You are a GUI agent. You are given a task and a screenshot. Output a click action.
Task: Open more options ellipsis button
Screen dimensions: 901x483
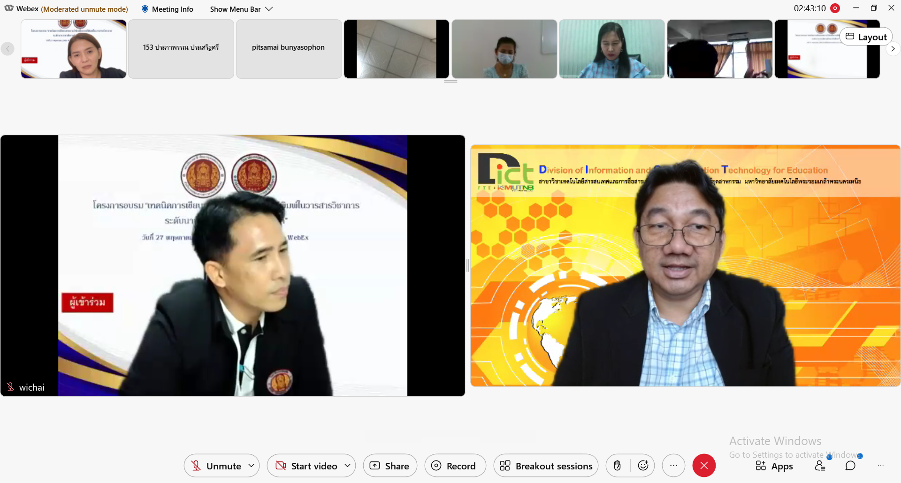[x=673, y=466]
